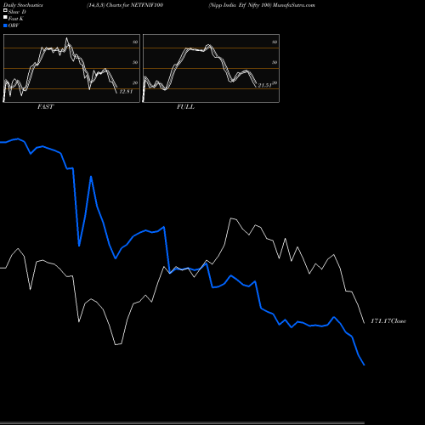Image resolution: width=425 pixels, height=425 pixels.
Task: Select the 'MunafaSutra.com' text
Action: pos(294,5)
